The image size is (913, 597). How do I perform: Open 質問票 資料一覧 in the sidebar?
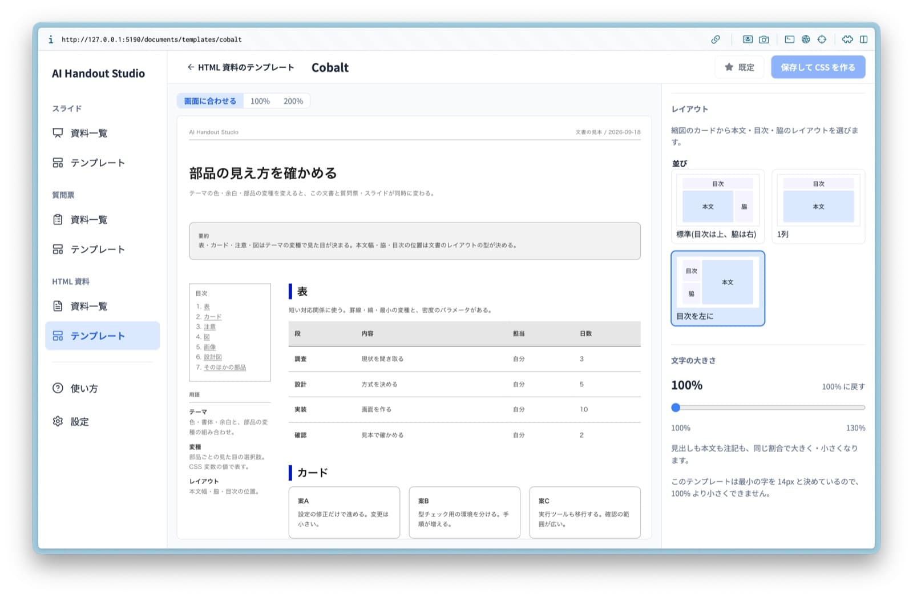[x=102, y=220]
